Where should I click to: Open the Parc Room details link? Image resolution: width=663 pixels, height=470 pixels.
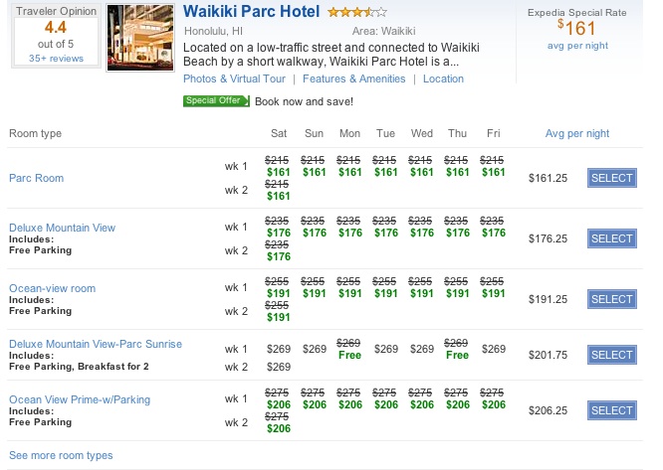(37, 178)
